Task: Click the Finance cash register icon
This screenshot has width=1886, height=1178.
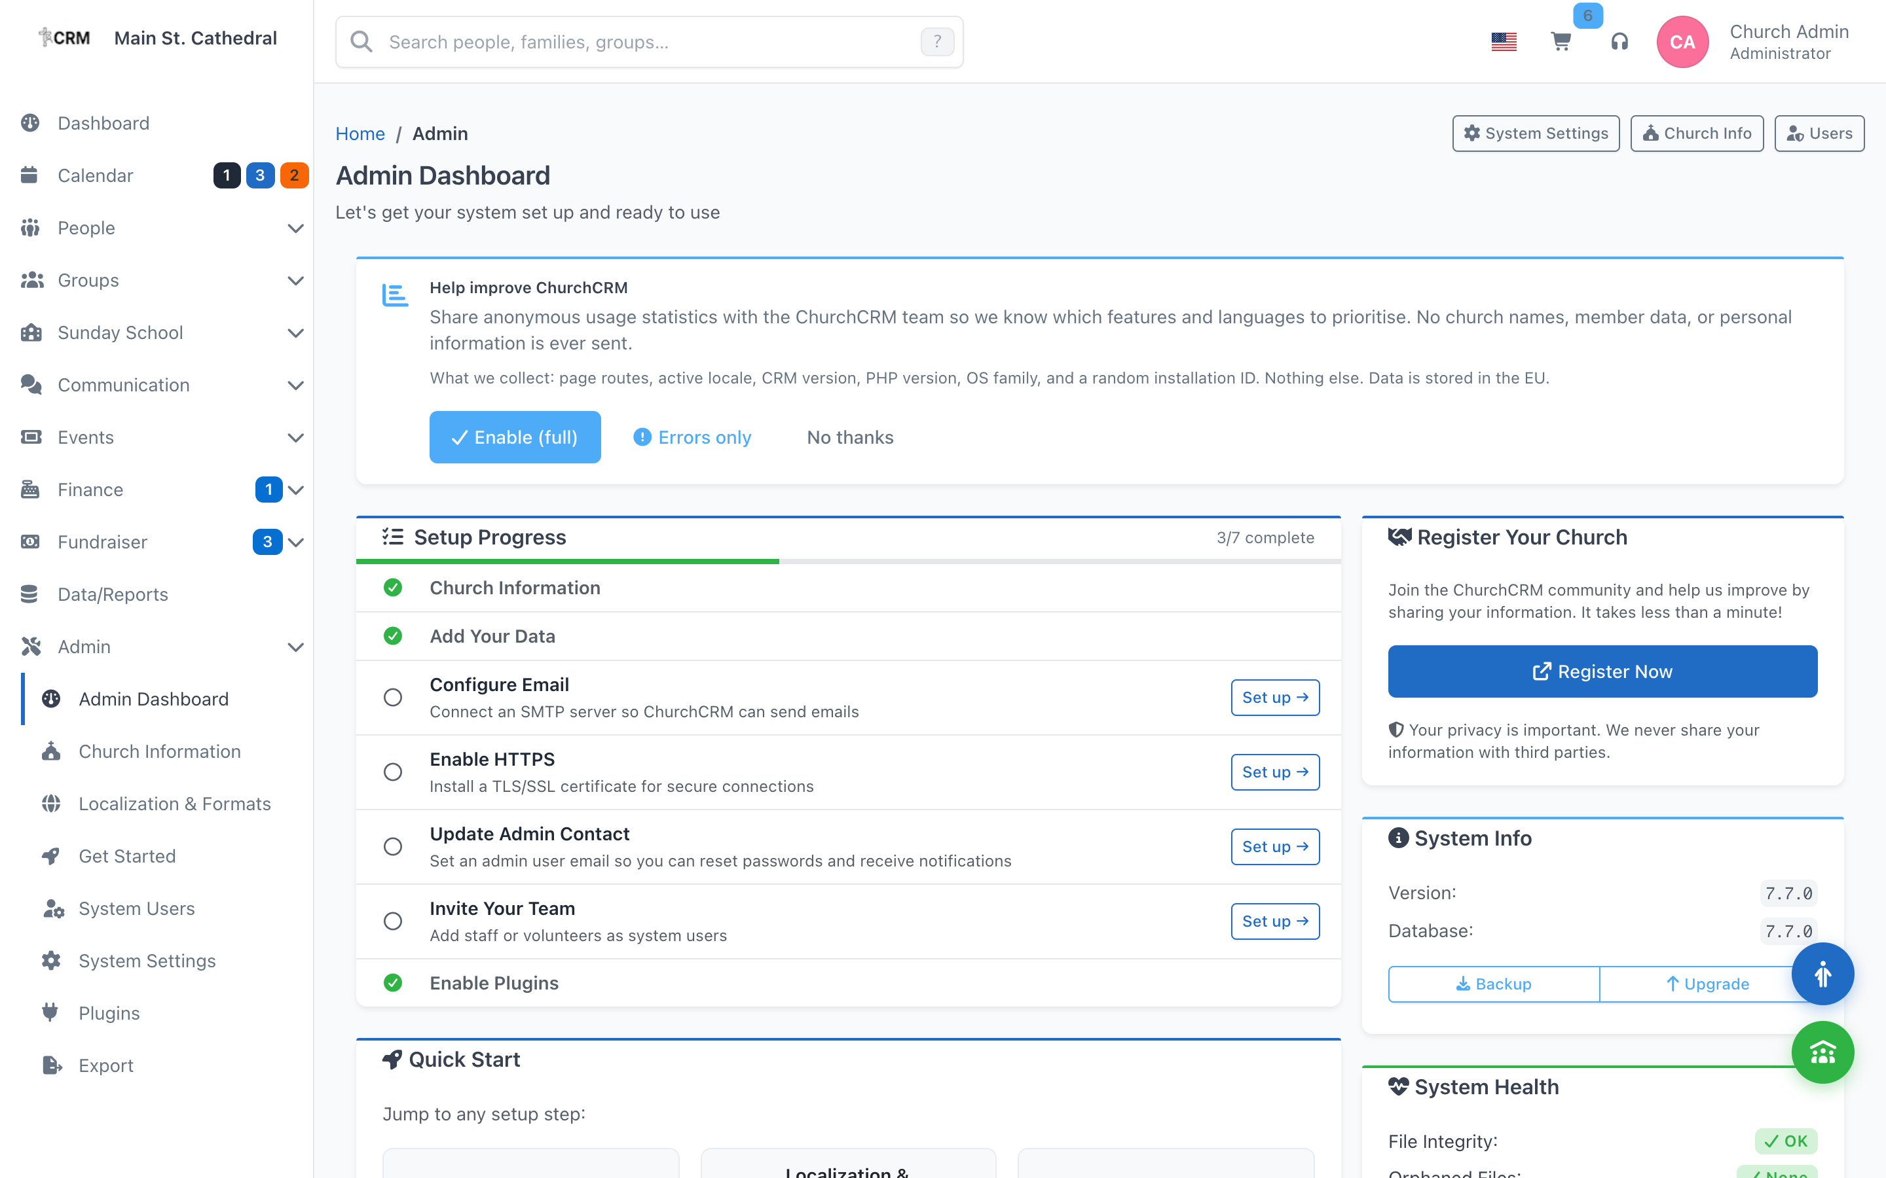Action: click(30, 490)
